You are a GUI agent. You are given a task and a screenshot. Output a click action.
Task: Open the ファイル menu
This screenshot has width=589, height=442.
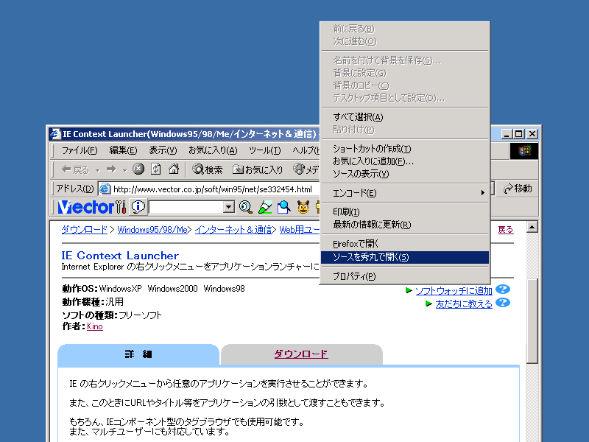[80, 151]
